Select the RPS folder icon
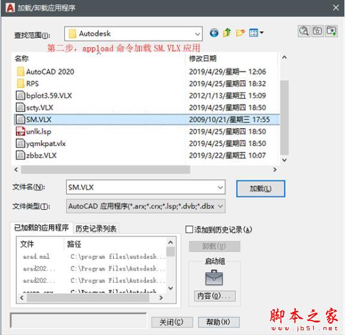 tap(20, 84)
